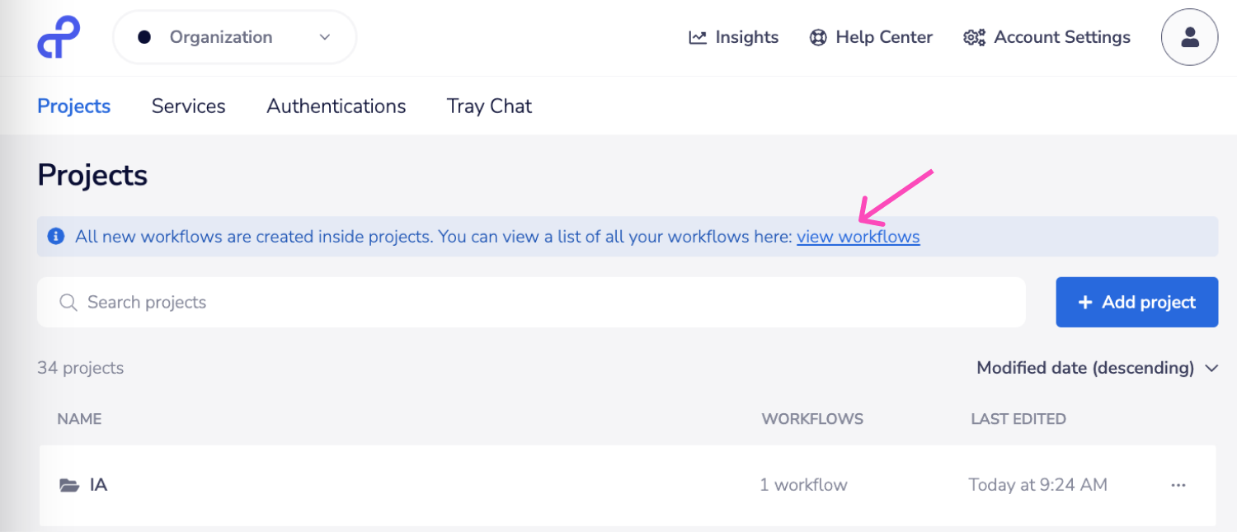Switch to Tray Chat
Image resolution: width=1237 pixels, height=532 pixels.
(x=488, y=106)
